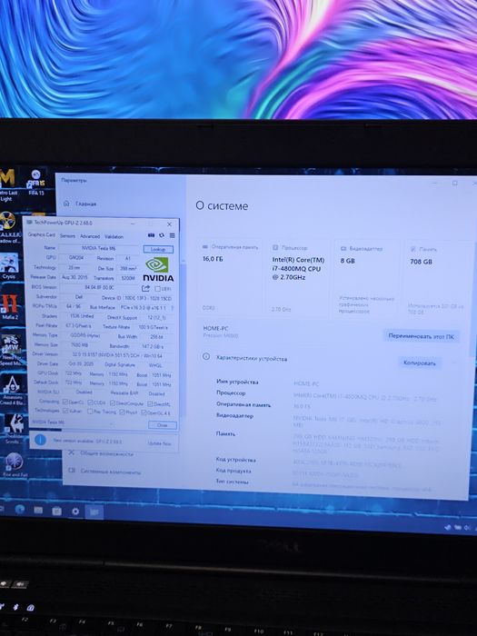The height and width of the screenshot is (636, 477).
Task: Open GPU-Z hamburger menu icon
Action: pos(172,235)
